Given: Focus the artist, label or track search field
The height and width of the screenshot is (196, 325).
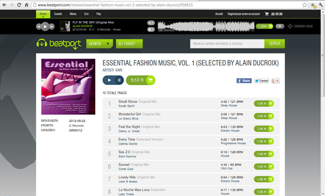Looking at the screenshot, I should [x=227, y=44].
